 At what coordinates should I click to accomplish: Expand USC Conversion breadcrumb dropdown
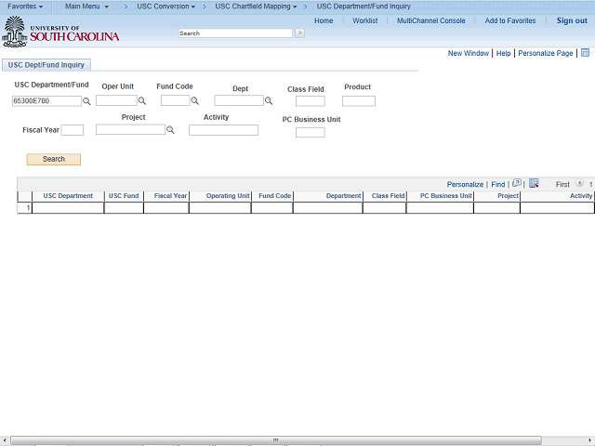[x=165, y=7]
